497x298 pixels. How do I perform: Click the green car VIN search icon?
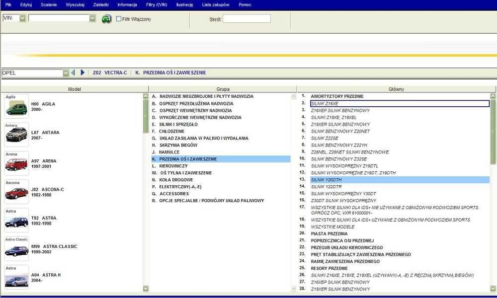(106, 19)
